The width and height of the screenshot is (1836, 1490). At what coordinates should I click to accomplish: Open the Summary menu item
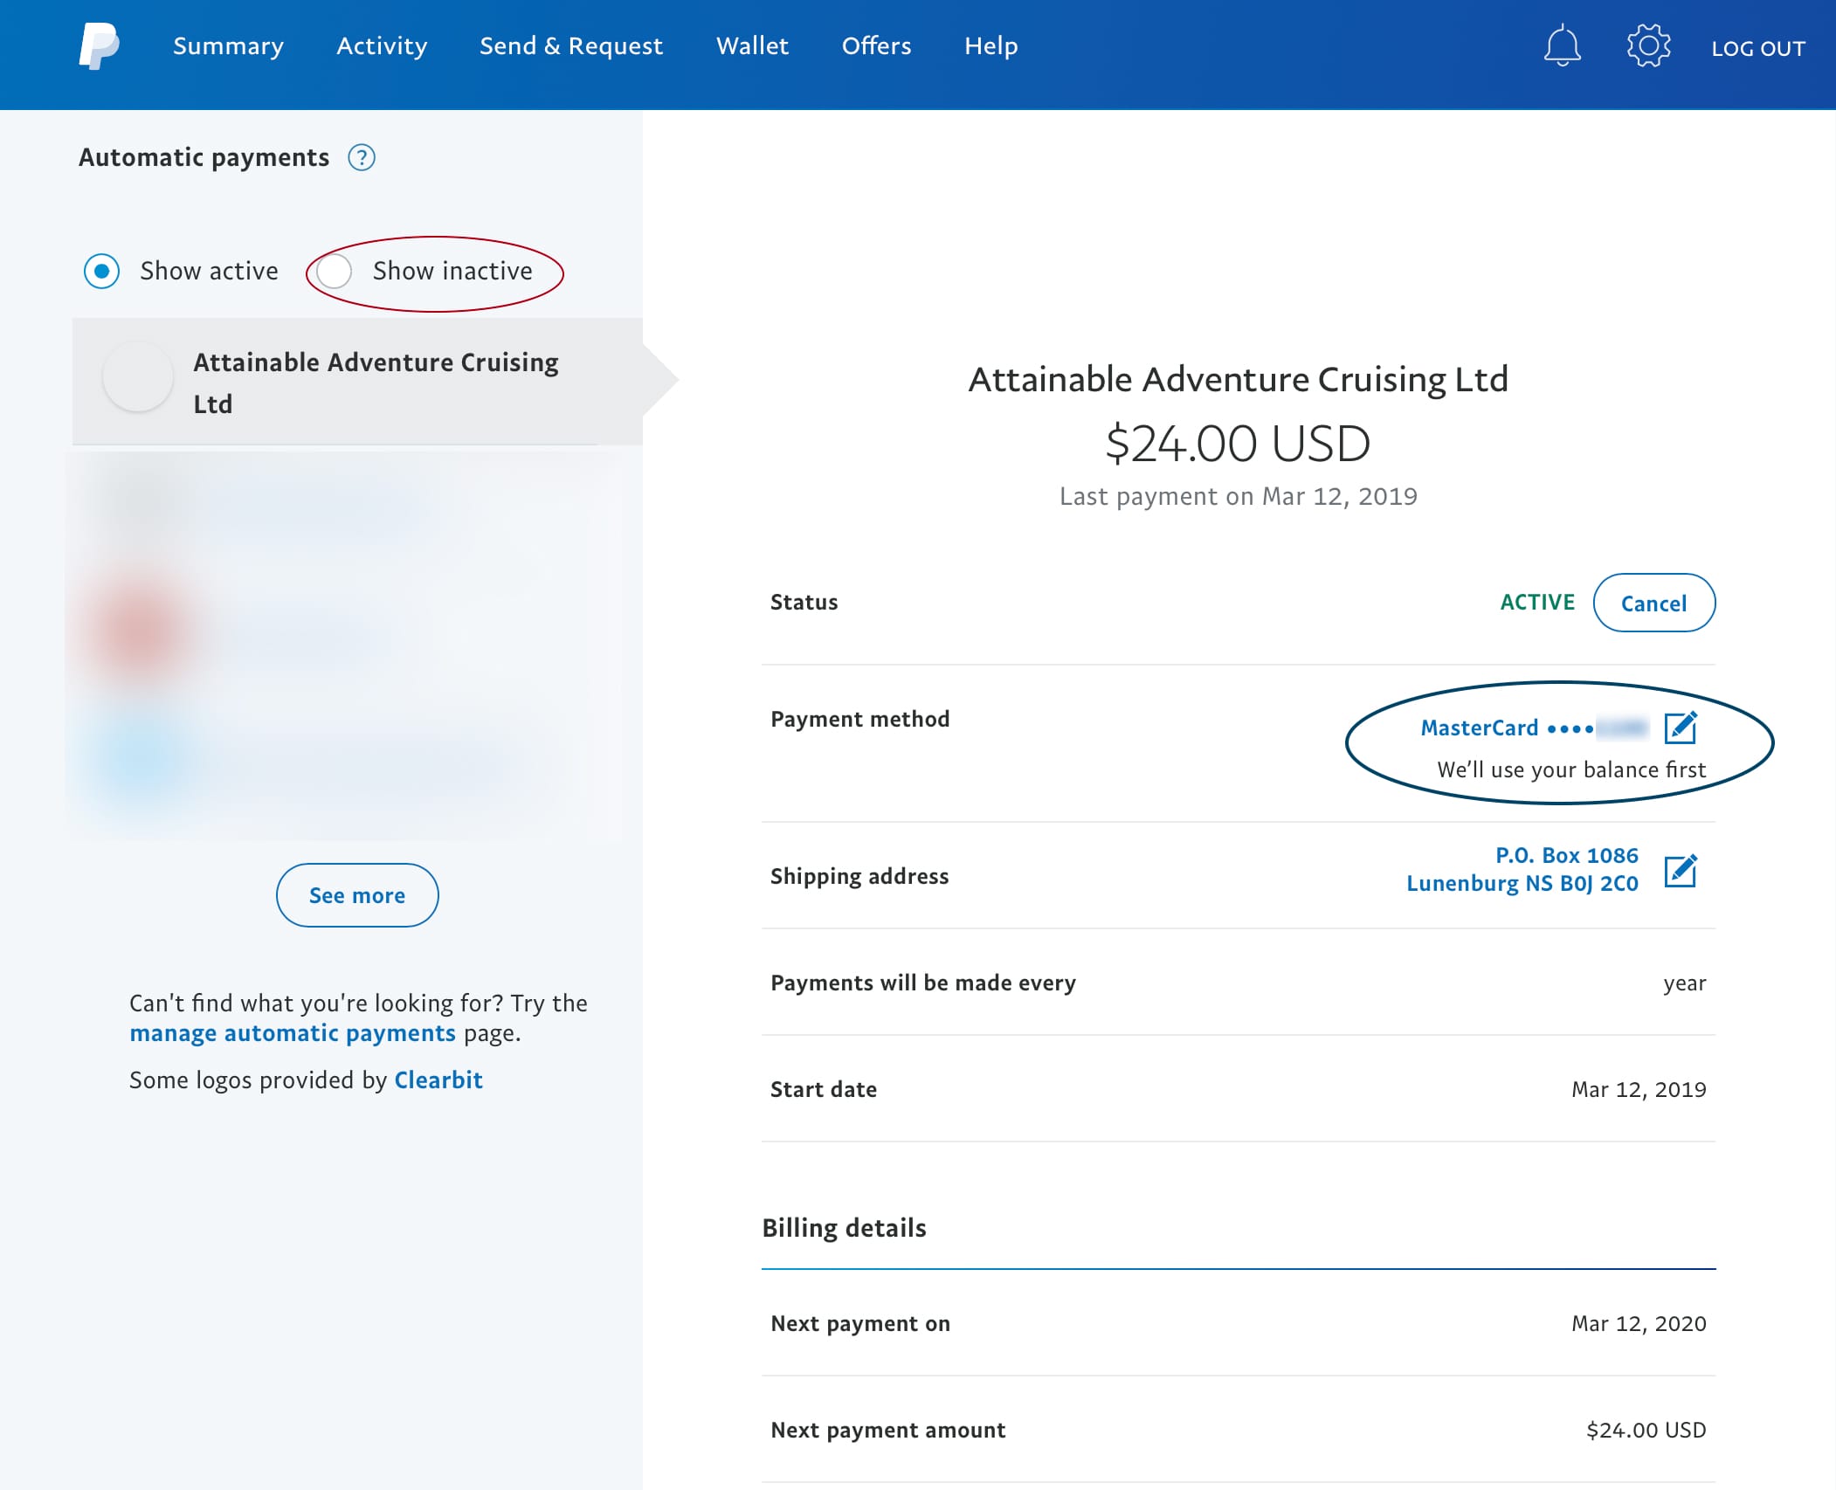click(228, 46)
